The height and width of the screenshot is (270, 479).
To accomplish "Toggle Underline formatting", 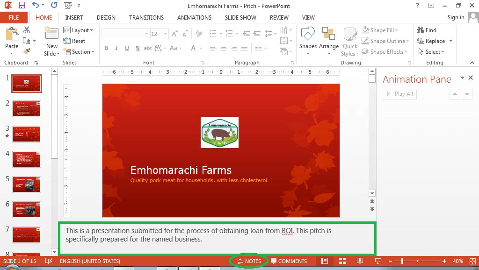I will (127, 48).
